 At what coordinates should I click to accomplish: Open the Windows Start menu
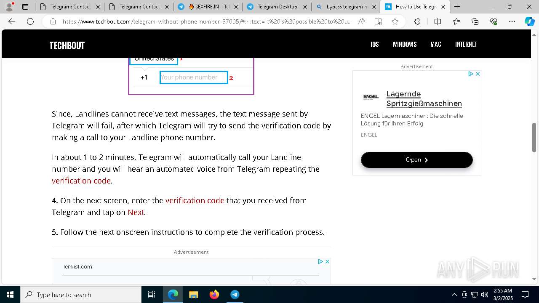[x=10, y=295]
